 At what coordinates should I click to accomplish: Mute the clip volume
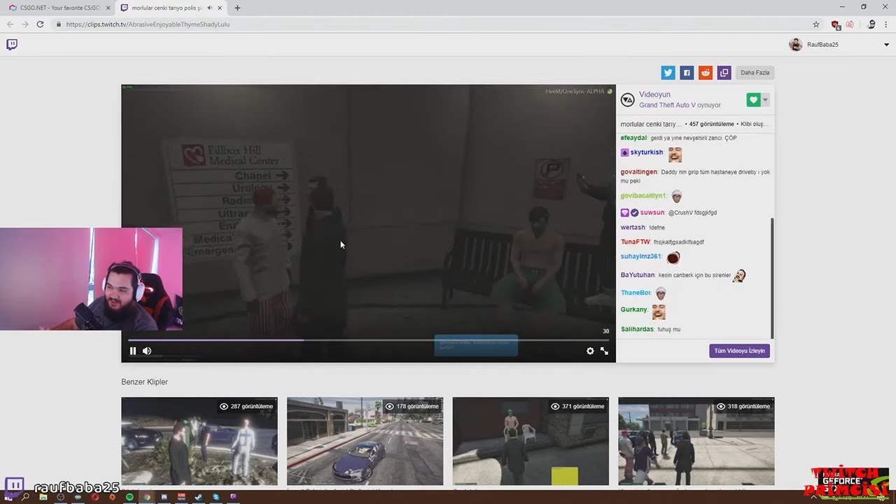point(147,351)
